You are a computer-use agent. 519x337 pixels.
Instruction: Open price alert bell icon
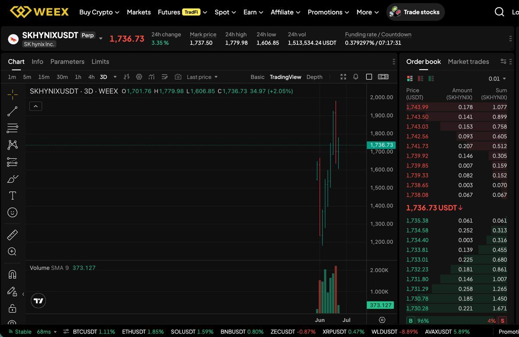(x=356, y=77)
